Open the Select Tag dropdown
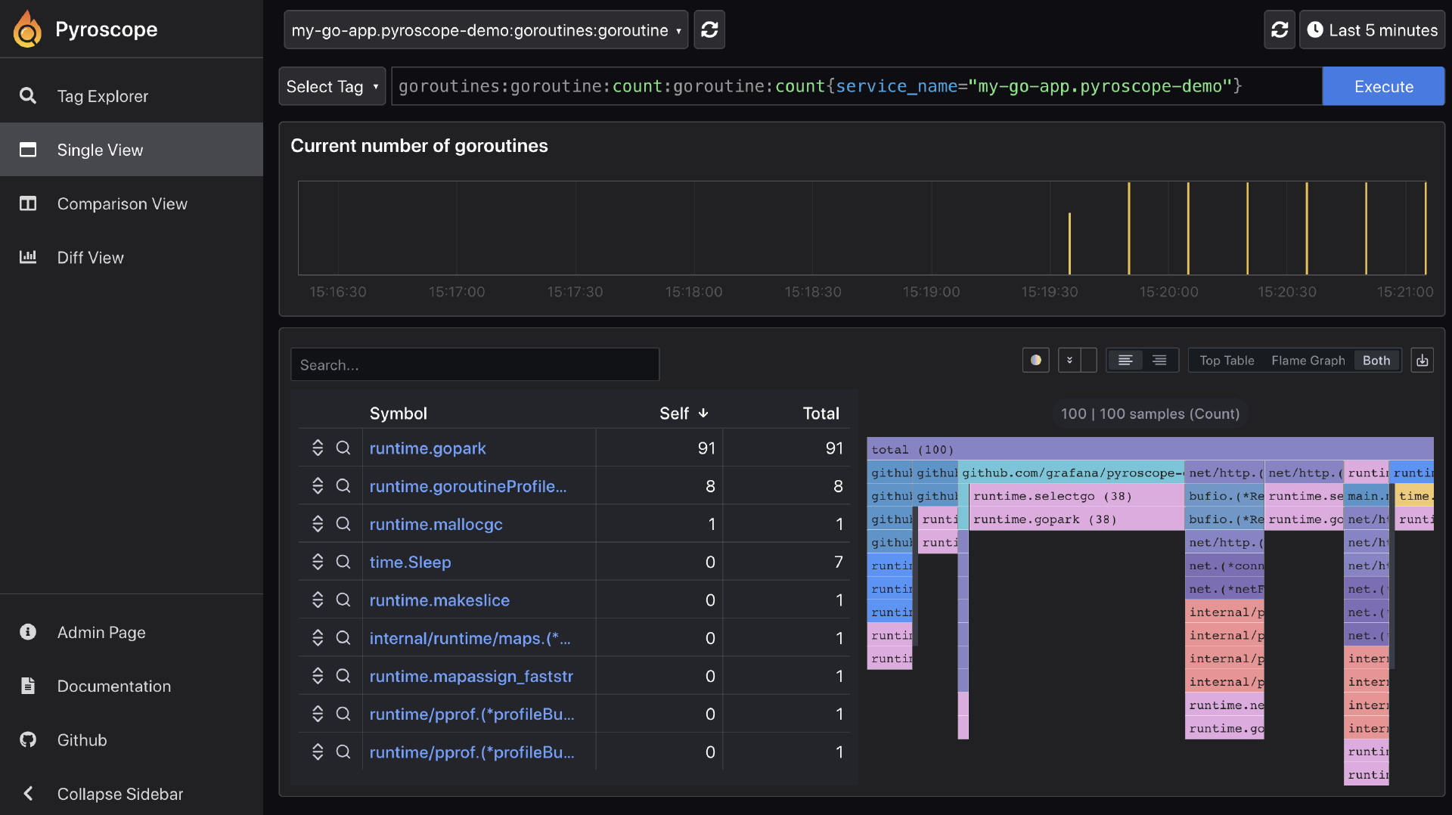The image size is (1452, 815). click(332, 87)
